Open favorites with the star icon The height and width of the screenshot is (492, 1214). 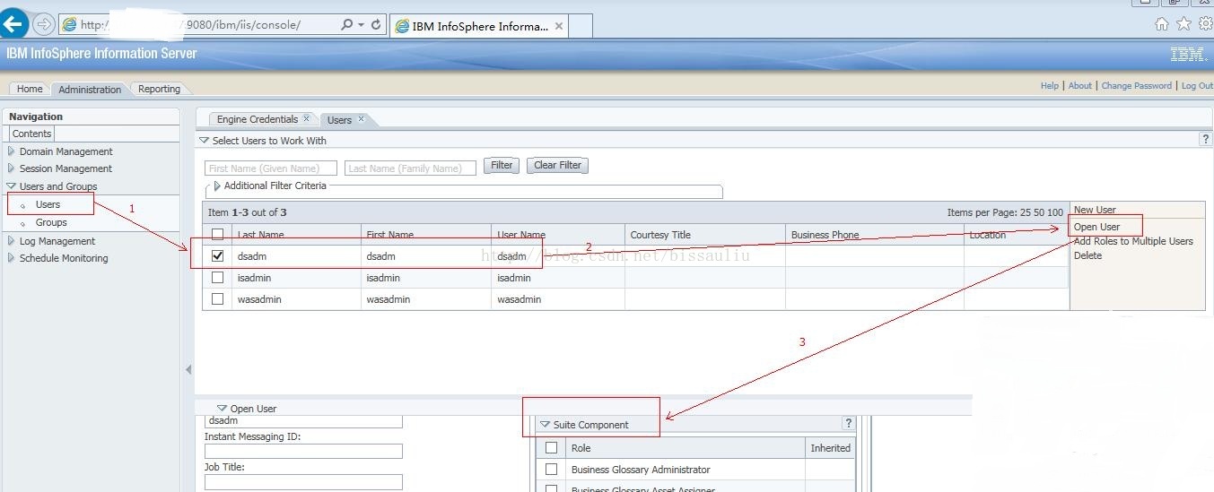pos(1183,24)
